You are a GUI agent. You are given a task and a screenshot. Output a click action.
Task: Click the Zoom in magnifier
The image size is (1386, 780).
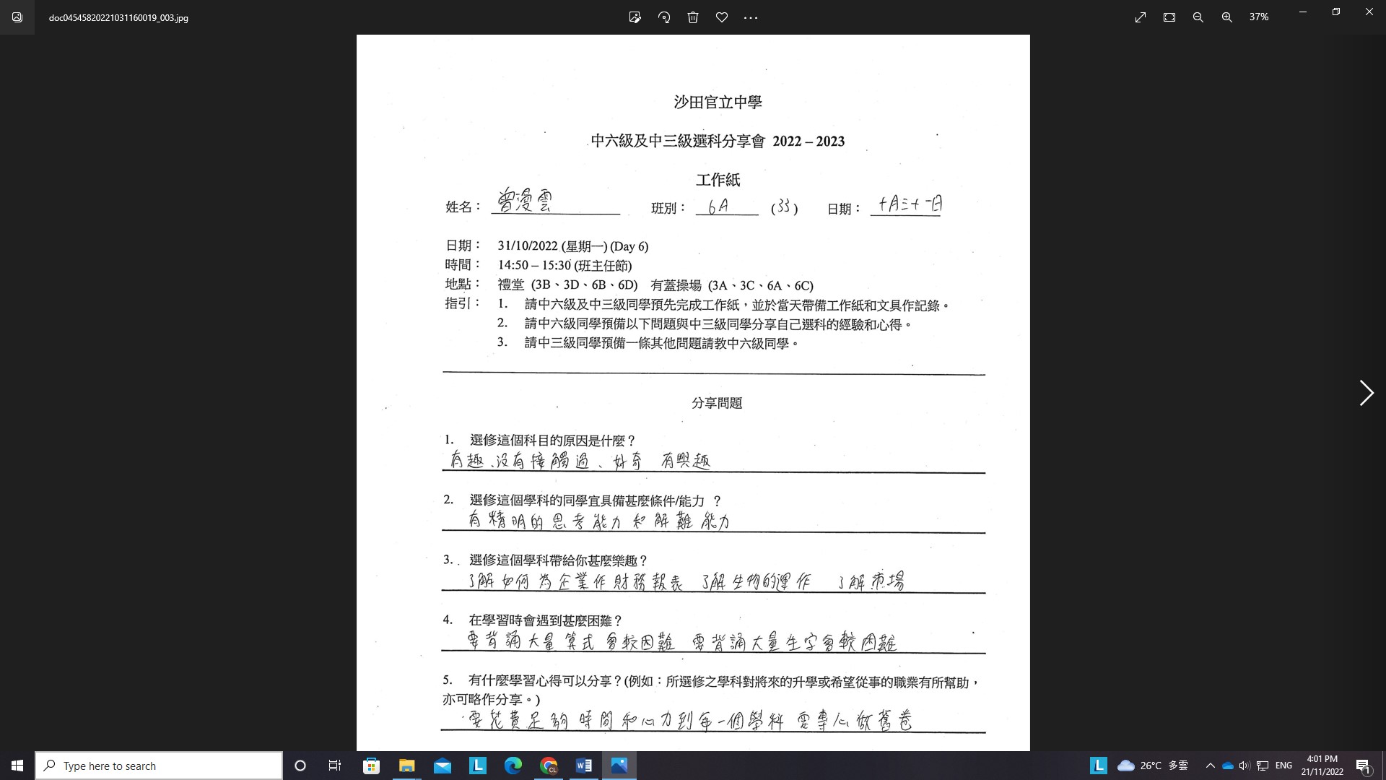(x=1227, y=17)
